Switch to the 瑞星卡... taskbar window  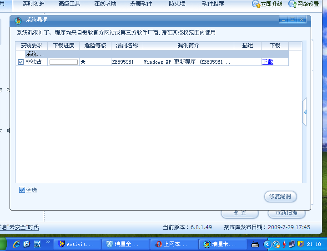(x=223, y=244)
